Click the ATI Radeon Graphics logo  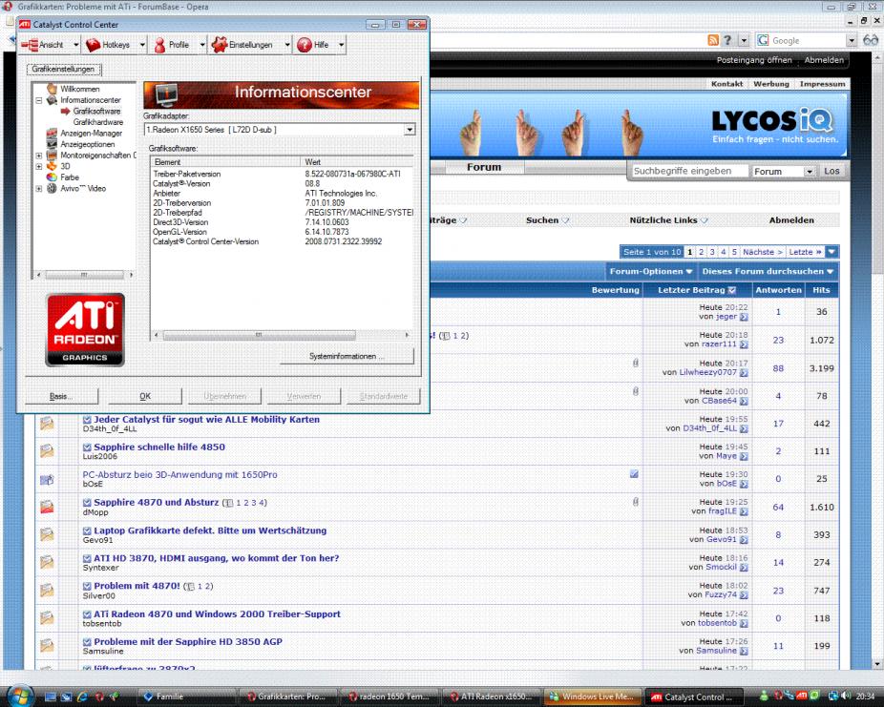tap(85, 329)
